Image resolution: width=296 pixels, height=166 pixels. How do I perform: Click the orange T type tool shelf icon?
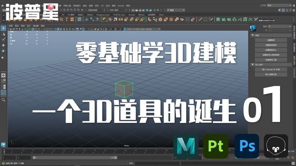click(67, 19)
